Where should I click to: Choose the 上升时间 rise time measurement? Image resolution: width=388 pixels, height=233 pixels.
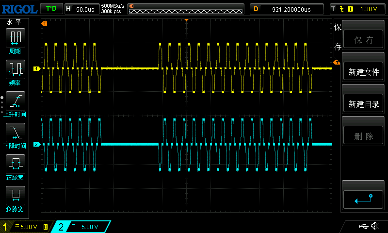click(x=15, y=102)
